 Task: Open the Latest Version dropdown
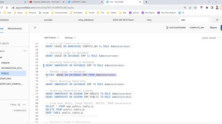(211, 38)
